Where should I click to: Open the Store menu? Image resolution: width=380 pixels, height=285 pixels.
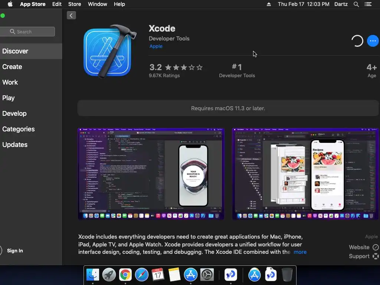(x=75, y=4)
